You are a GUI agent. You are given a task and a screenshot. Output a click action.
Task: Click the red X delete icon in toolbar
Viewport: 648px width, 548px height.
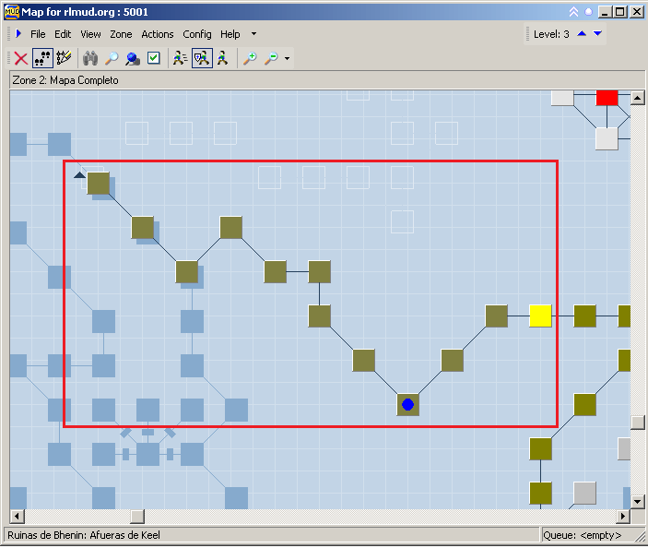pyautogui.click(x=20, y=58)
